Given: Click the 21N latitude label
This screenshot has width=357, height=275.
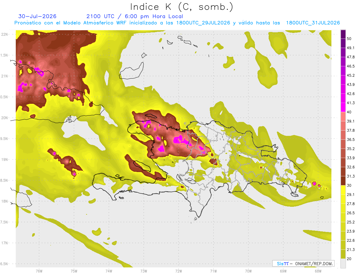Looking at the screenshot, I should (4, 76).
